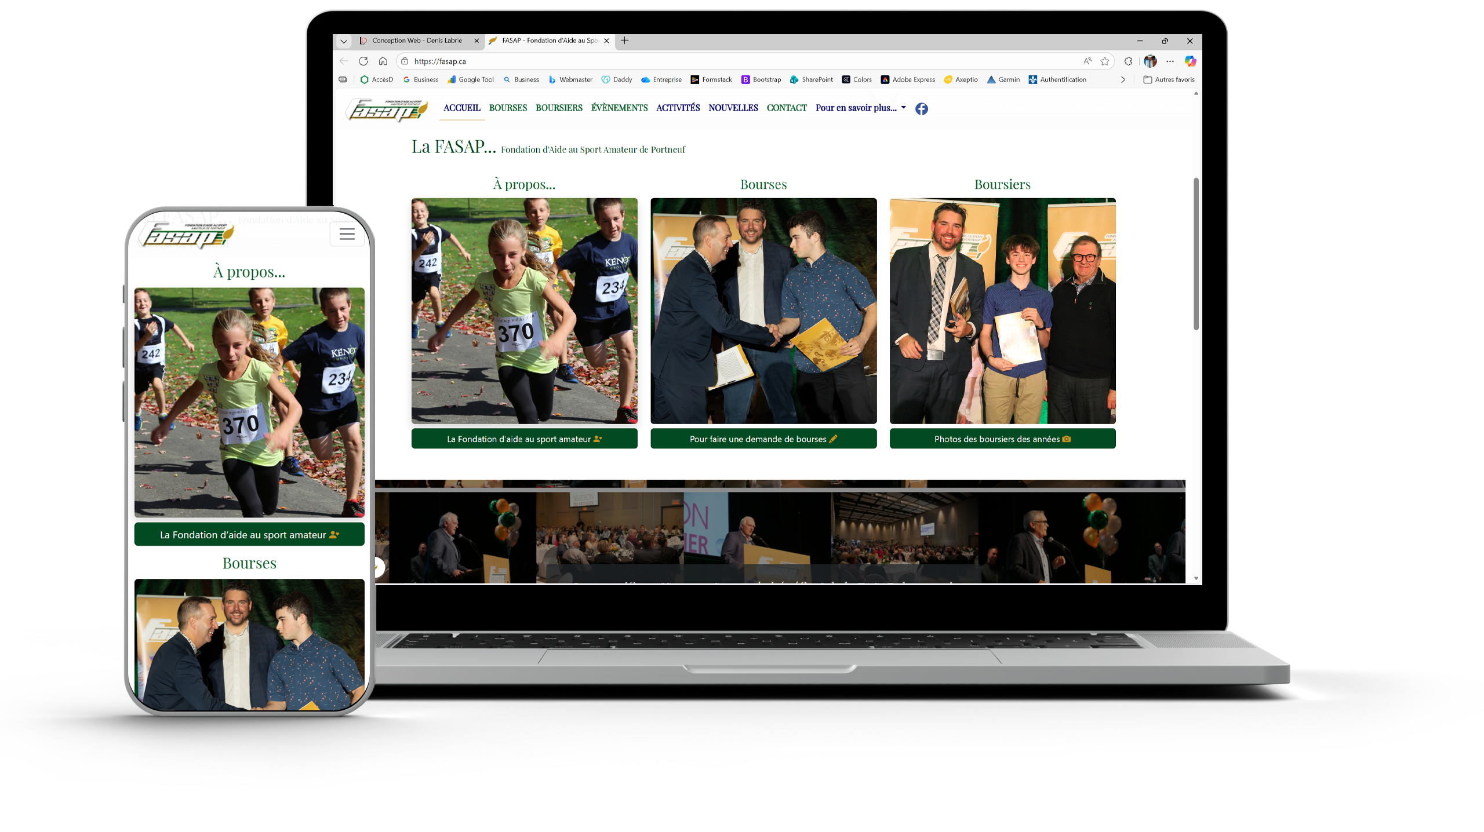Open the Settings and more ellipsis menu
1484x832 pixels.
(x=1170, y=61)
